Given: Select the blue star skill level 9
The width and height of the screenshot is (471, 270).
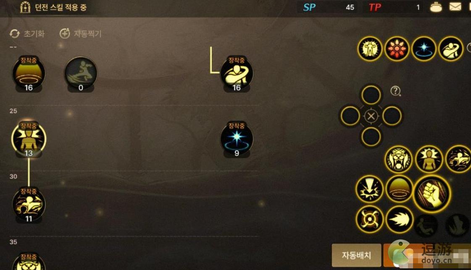Looking at the screenshot, I should tap(237, 139).
